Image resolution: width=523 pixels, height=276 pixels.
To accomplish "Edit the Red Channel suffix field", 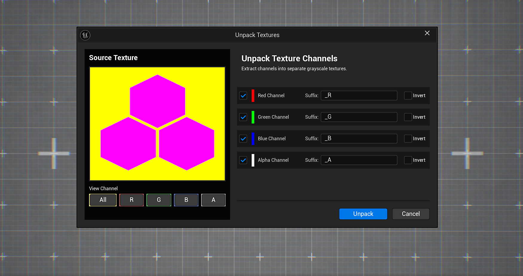I will (359, 95).
